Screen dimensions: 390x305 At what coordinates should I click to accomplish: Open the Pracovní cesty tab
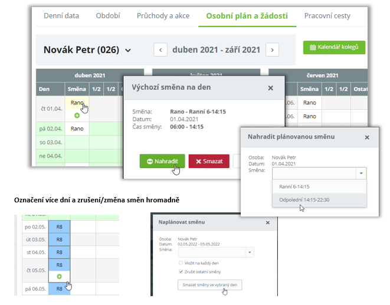click(327, 16)
